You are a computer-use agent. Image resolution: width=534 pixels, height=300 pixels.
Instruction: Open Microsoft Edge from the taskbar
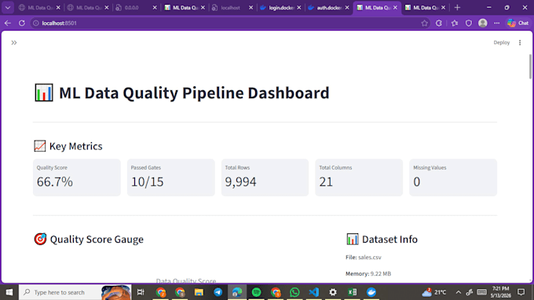click(x=237, y=292)
